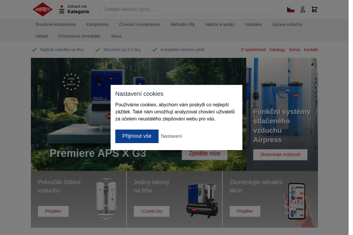
Task: Click 'Přejděte!' under Zkontrolujte aktuální akce
Action: tap(245, 211)
